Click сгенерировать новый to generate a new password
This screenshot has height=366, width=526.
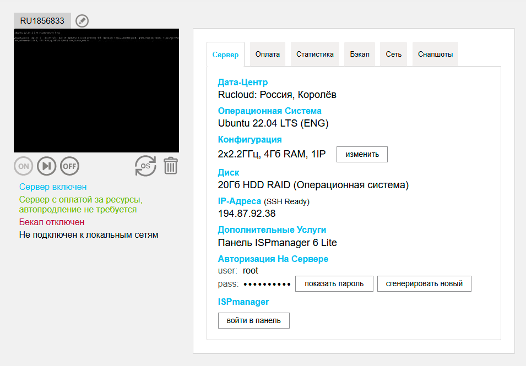click(x=424, y=283)
